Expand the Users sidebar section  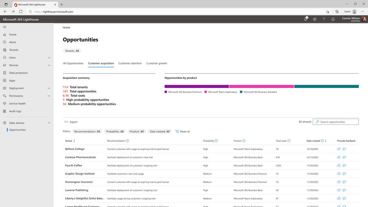point(49,57)
